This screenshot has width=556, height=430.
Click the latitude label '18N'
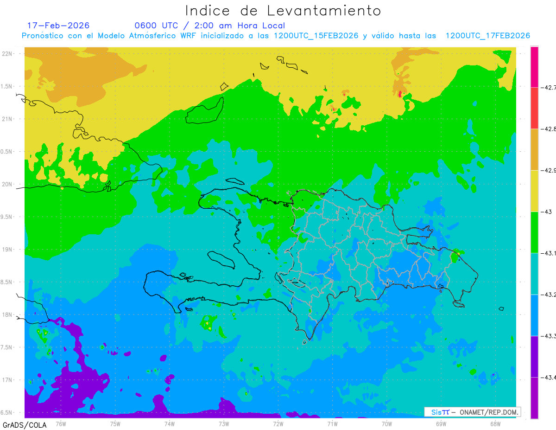coord(8,314)
